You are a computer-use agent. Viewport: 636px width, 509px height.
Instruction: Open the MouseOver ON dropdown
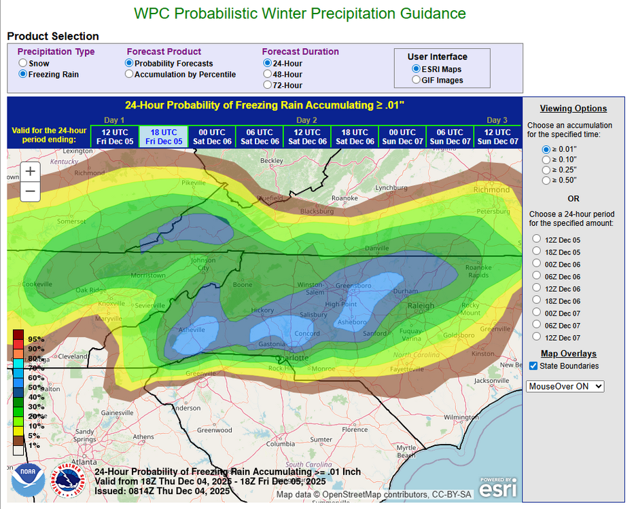(x=565, y=386)
